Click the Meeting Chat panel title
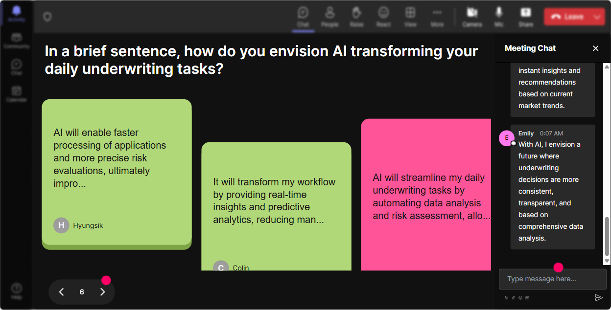611x310 pixels. click(x=530, y=48)
